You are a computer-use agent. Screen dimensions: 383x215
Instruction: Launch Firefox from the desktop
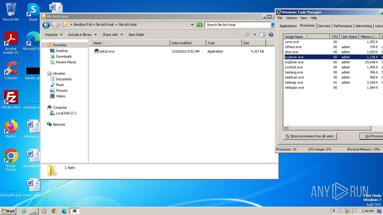click(11, 129)
